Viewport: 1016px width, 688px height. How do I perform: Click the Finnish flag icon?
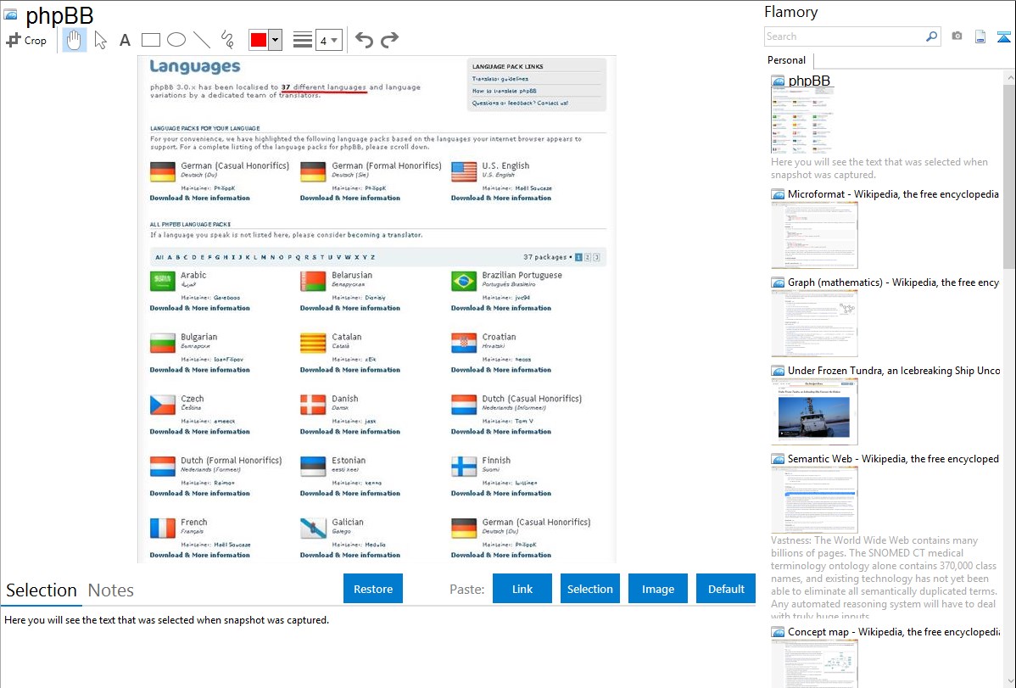tap(464, 467)
